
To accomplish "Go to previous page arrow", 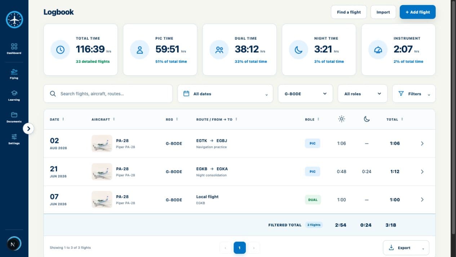I will 226,248.
